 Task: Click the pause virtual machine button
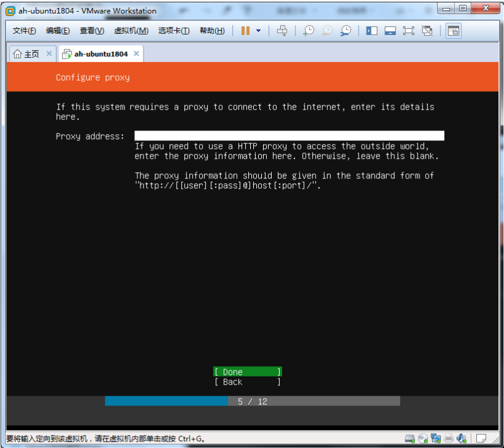coord(245,31)
